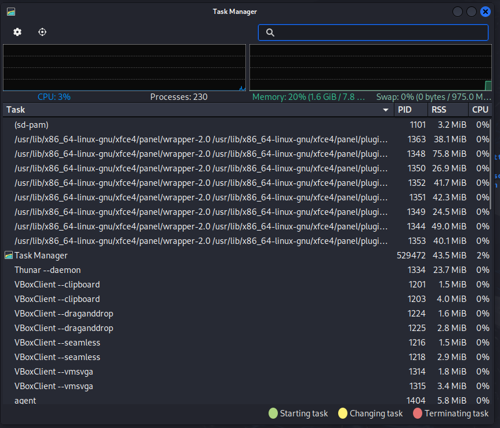Image resolution: width=500 pixels, height=428 pixels.
Task: Click the green Starting task legend dot
Action: 273,413
